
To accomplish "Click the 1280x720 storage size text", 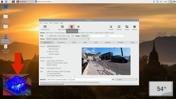I will click(59, 71).
